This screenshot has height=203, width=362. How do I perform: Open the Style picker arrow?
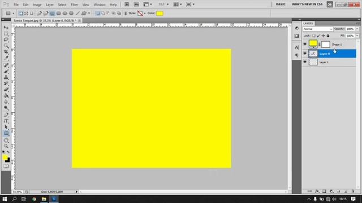pyautogui.click(x=145, y=14)
